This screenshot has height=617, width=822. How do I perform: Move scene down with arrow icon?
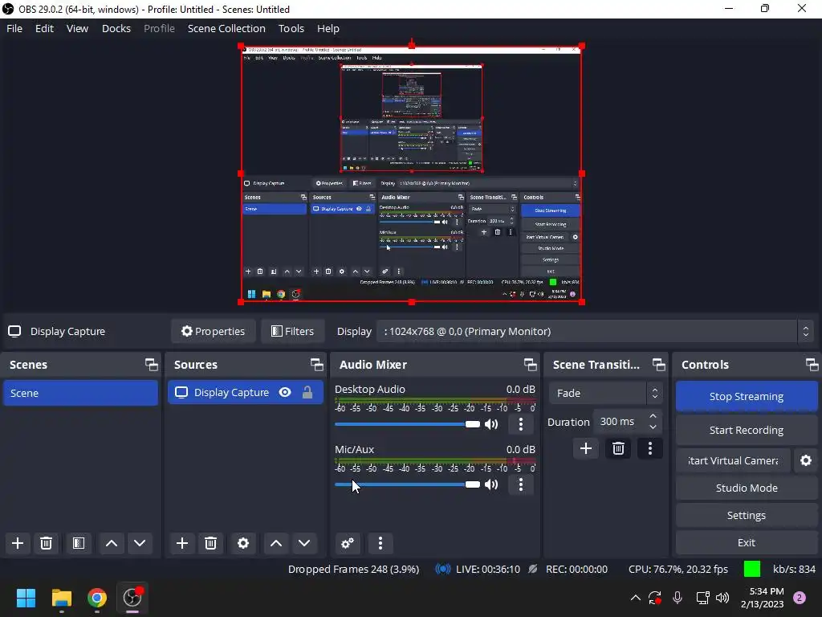140,543
